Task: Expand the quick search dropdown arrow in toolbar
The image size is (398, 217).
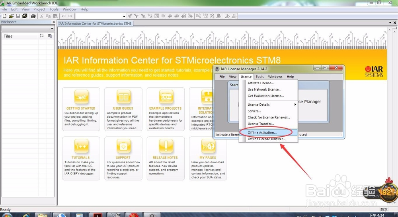Action: click(x=124, y=16)
